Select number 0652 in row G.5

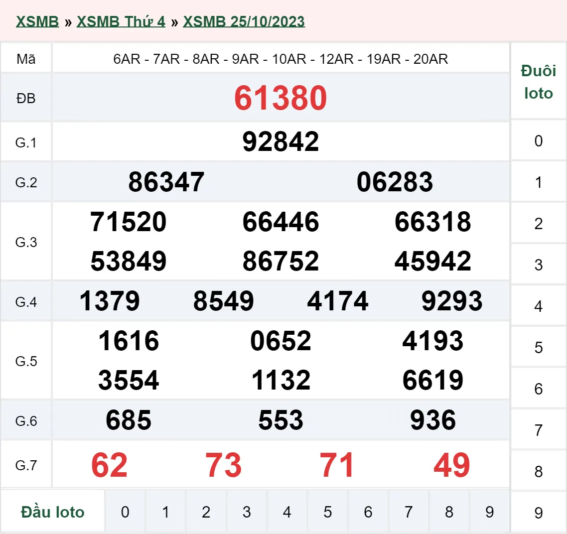pos(281,341)
